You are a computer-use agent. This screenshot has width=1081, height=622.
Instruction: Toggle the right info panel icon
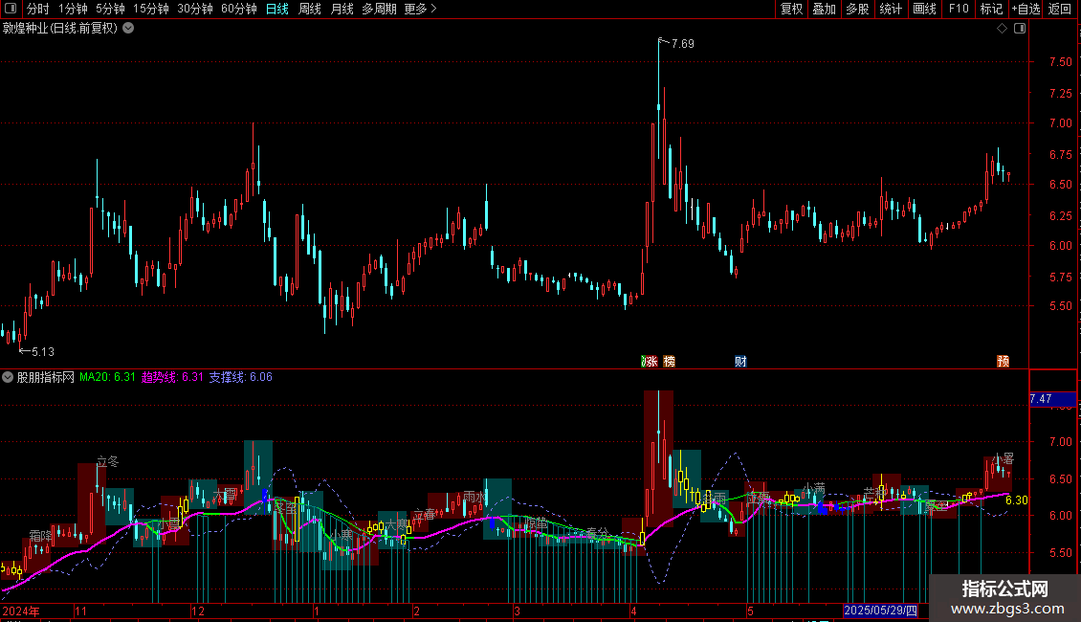pyautogui.click(x=1020, y=29)
